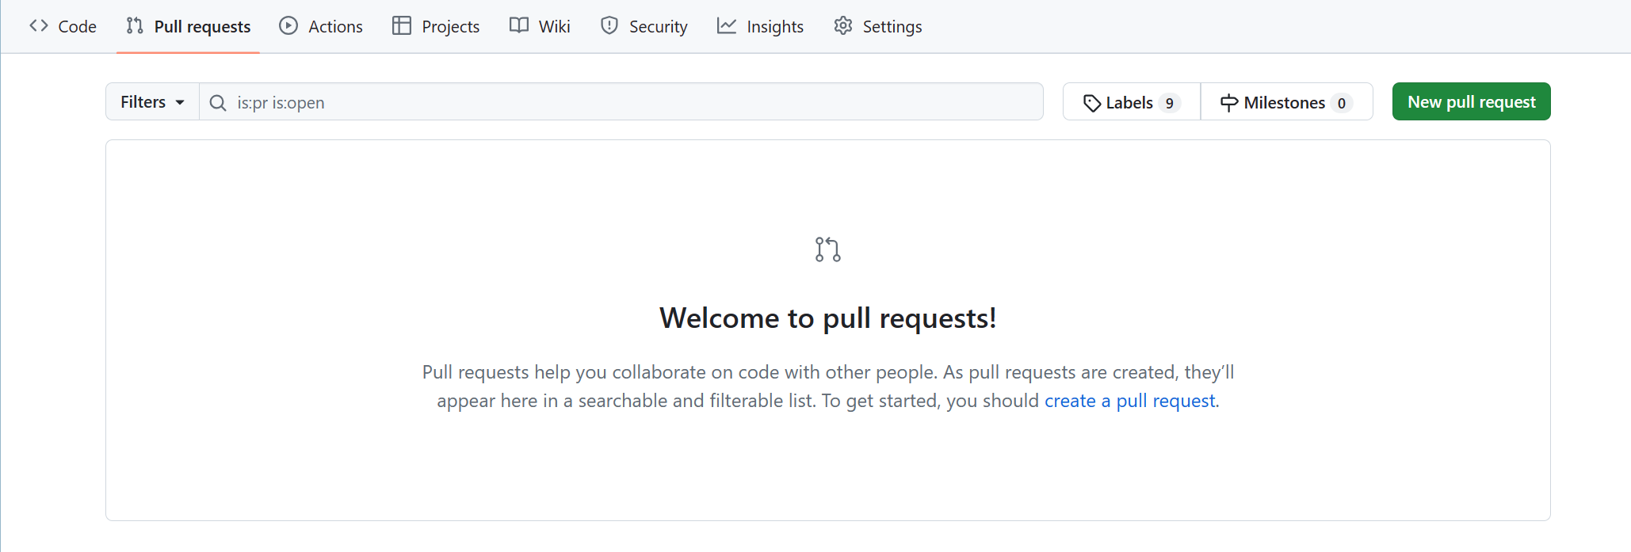Click the Actions play-circle icon
1631x552 pixels.
[288, 26]
